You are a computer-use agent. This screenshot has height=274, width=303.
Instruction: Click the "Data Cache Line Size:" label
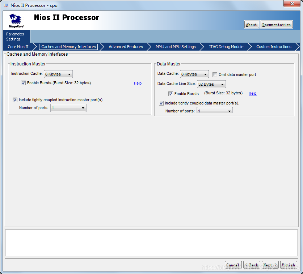[x=176, y=84]
